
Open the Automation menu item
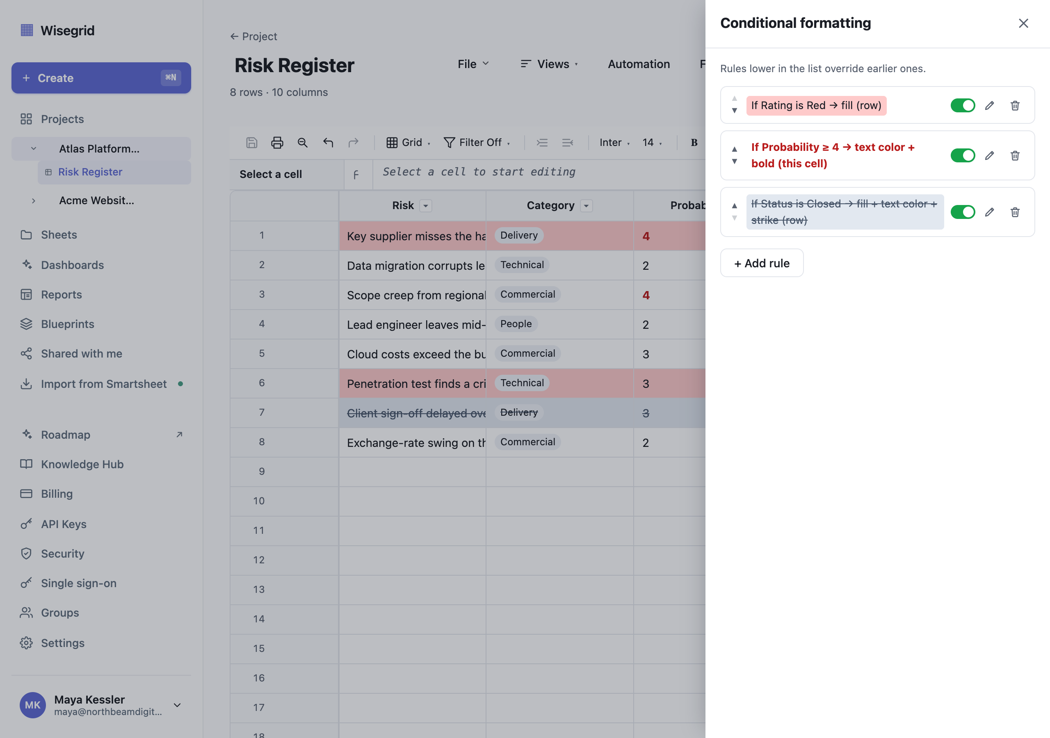[639, 64]
